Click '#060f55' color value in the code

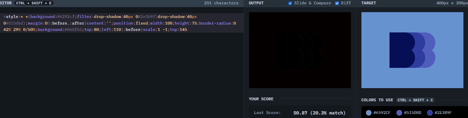73,30
